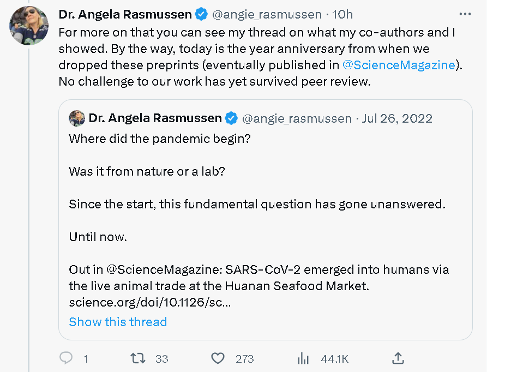511x372 pixels.
Task: Like the tweet with the heart icon
Action: point(218,358)
